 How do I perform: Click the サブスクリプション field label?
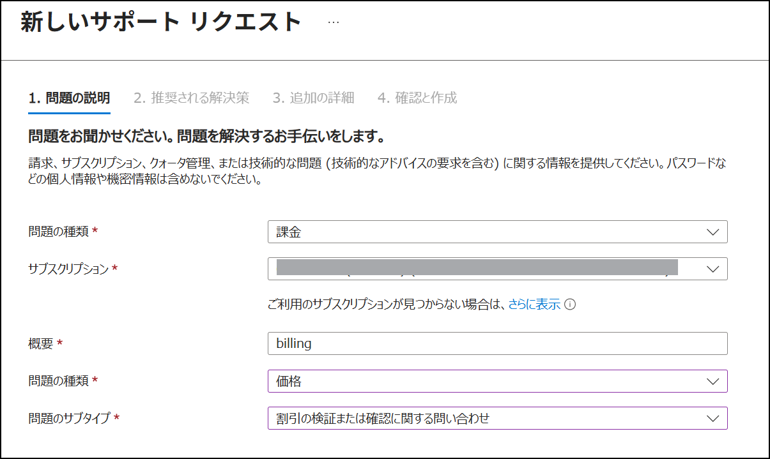point(68,269)
